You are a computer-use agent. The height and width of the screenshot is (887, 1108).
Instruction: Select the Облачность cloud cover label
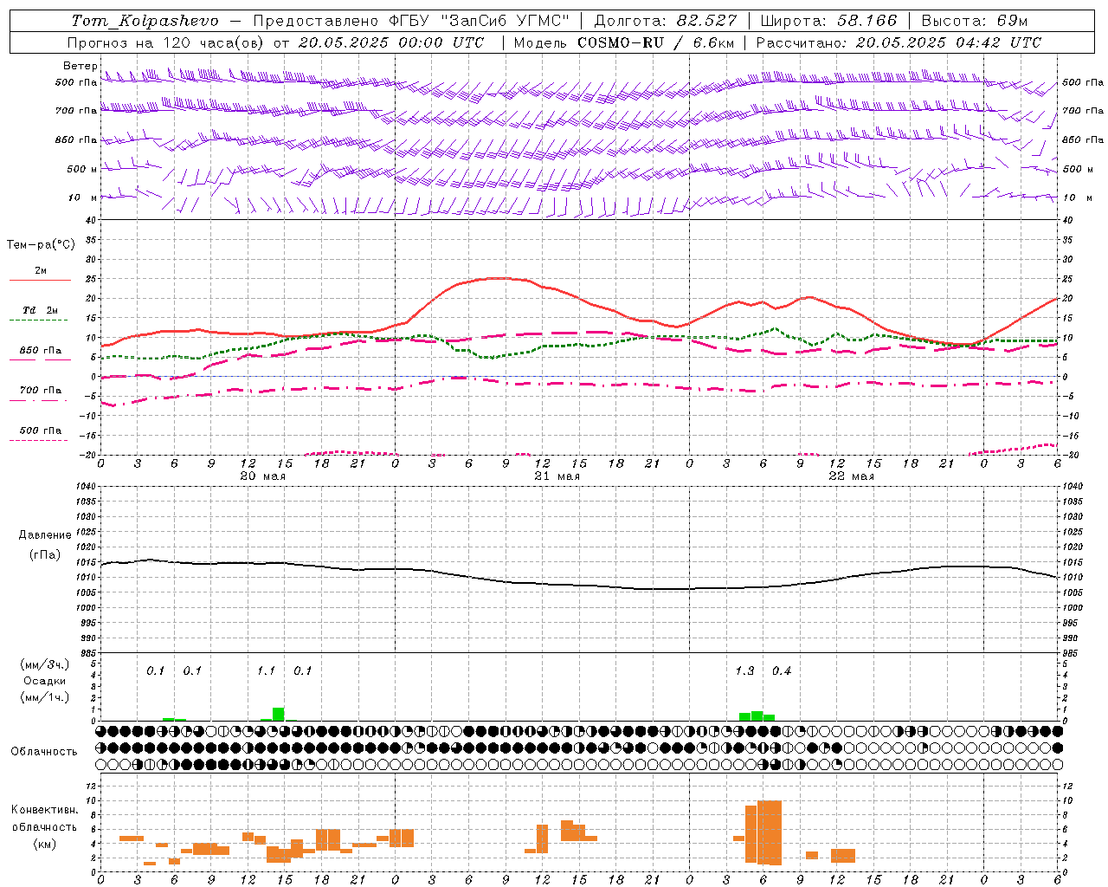tap(44, 751)
